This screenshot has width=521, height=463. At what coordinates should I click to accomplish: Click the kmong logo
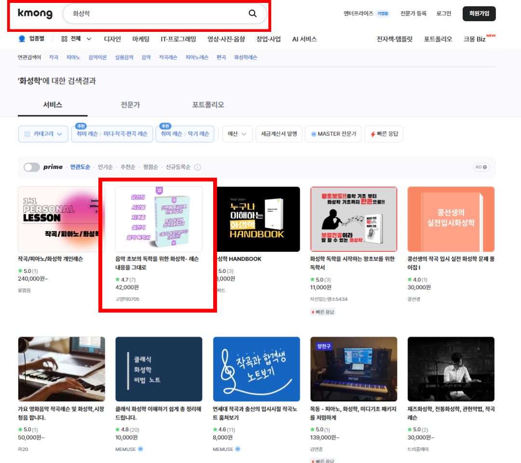click(x=35, y=14)
